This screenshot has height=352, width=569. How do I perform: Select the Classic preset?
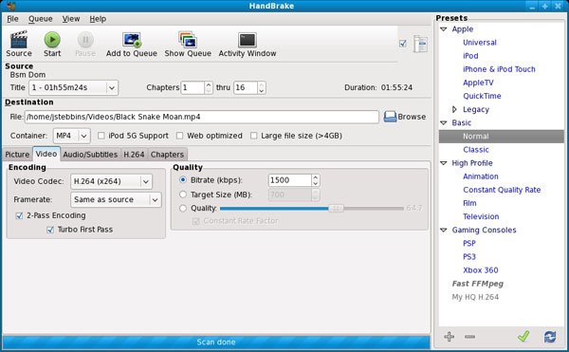[476, 150]
